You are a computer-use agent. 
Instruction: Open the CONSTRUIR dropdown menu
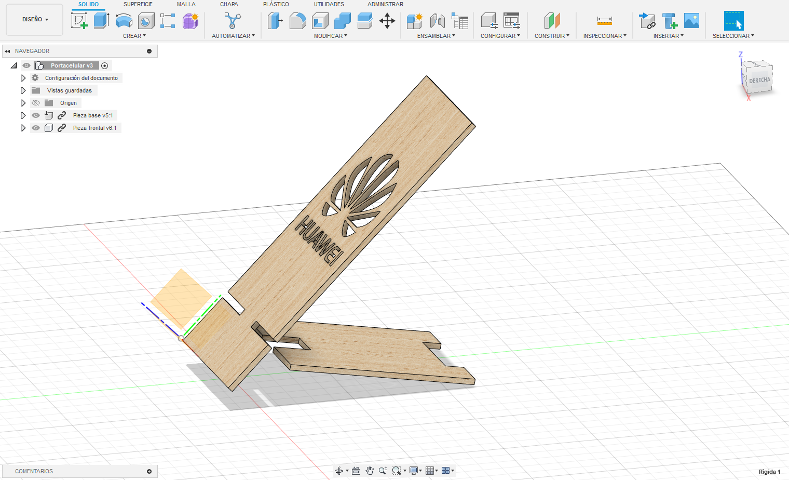click(552, 36)
